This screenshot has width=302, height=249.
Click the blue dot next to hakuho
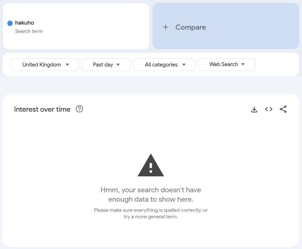point(10,23)
